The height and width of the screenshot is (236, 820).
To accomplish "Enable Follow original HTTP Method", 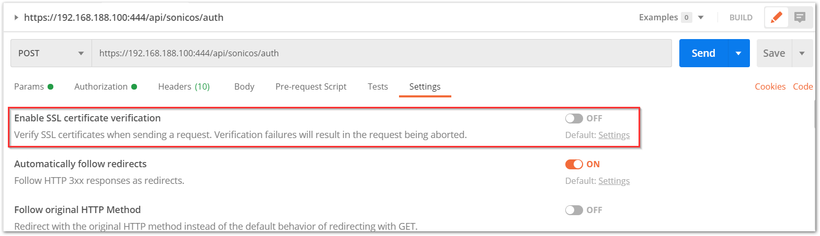I will (x=574, y=210).
